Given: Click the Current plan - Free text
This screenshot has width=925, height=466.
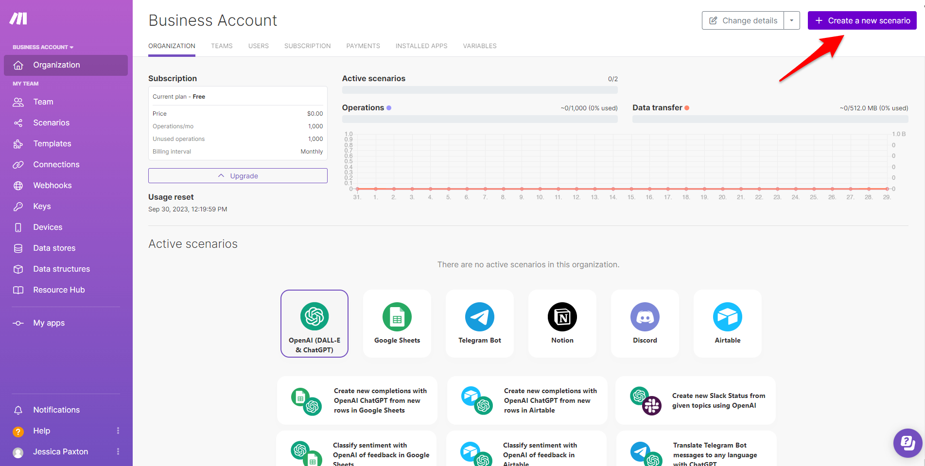Looking at the screenshot, I should click(179, 97).
